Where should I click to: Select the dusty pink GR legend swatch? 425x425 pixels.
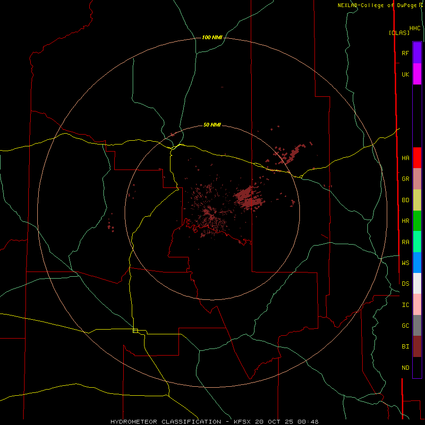[x=417, y=179]
